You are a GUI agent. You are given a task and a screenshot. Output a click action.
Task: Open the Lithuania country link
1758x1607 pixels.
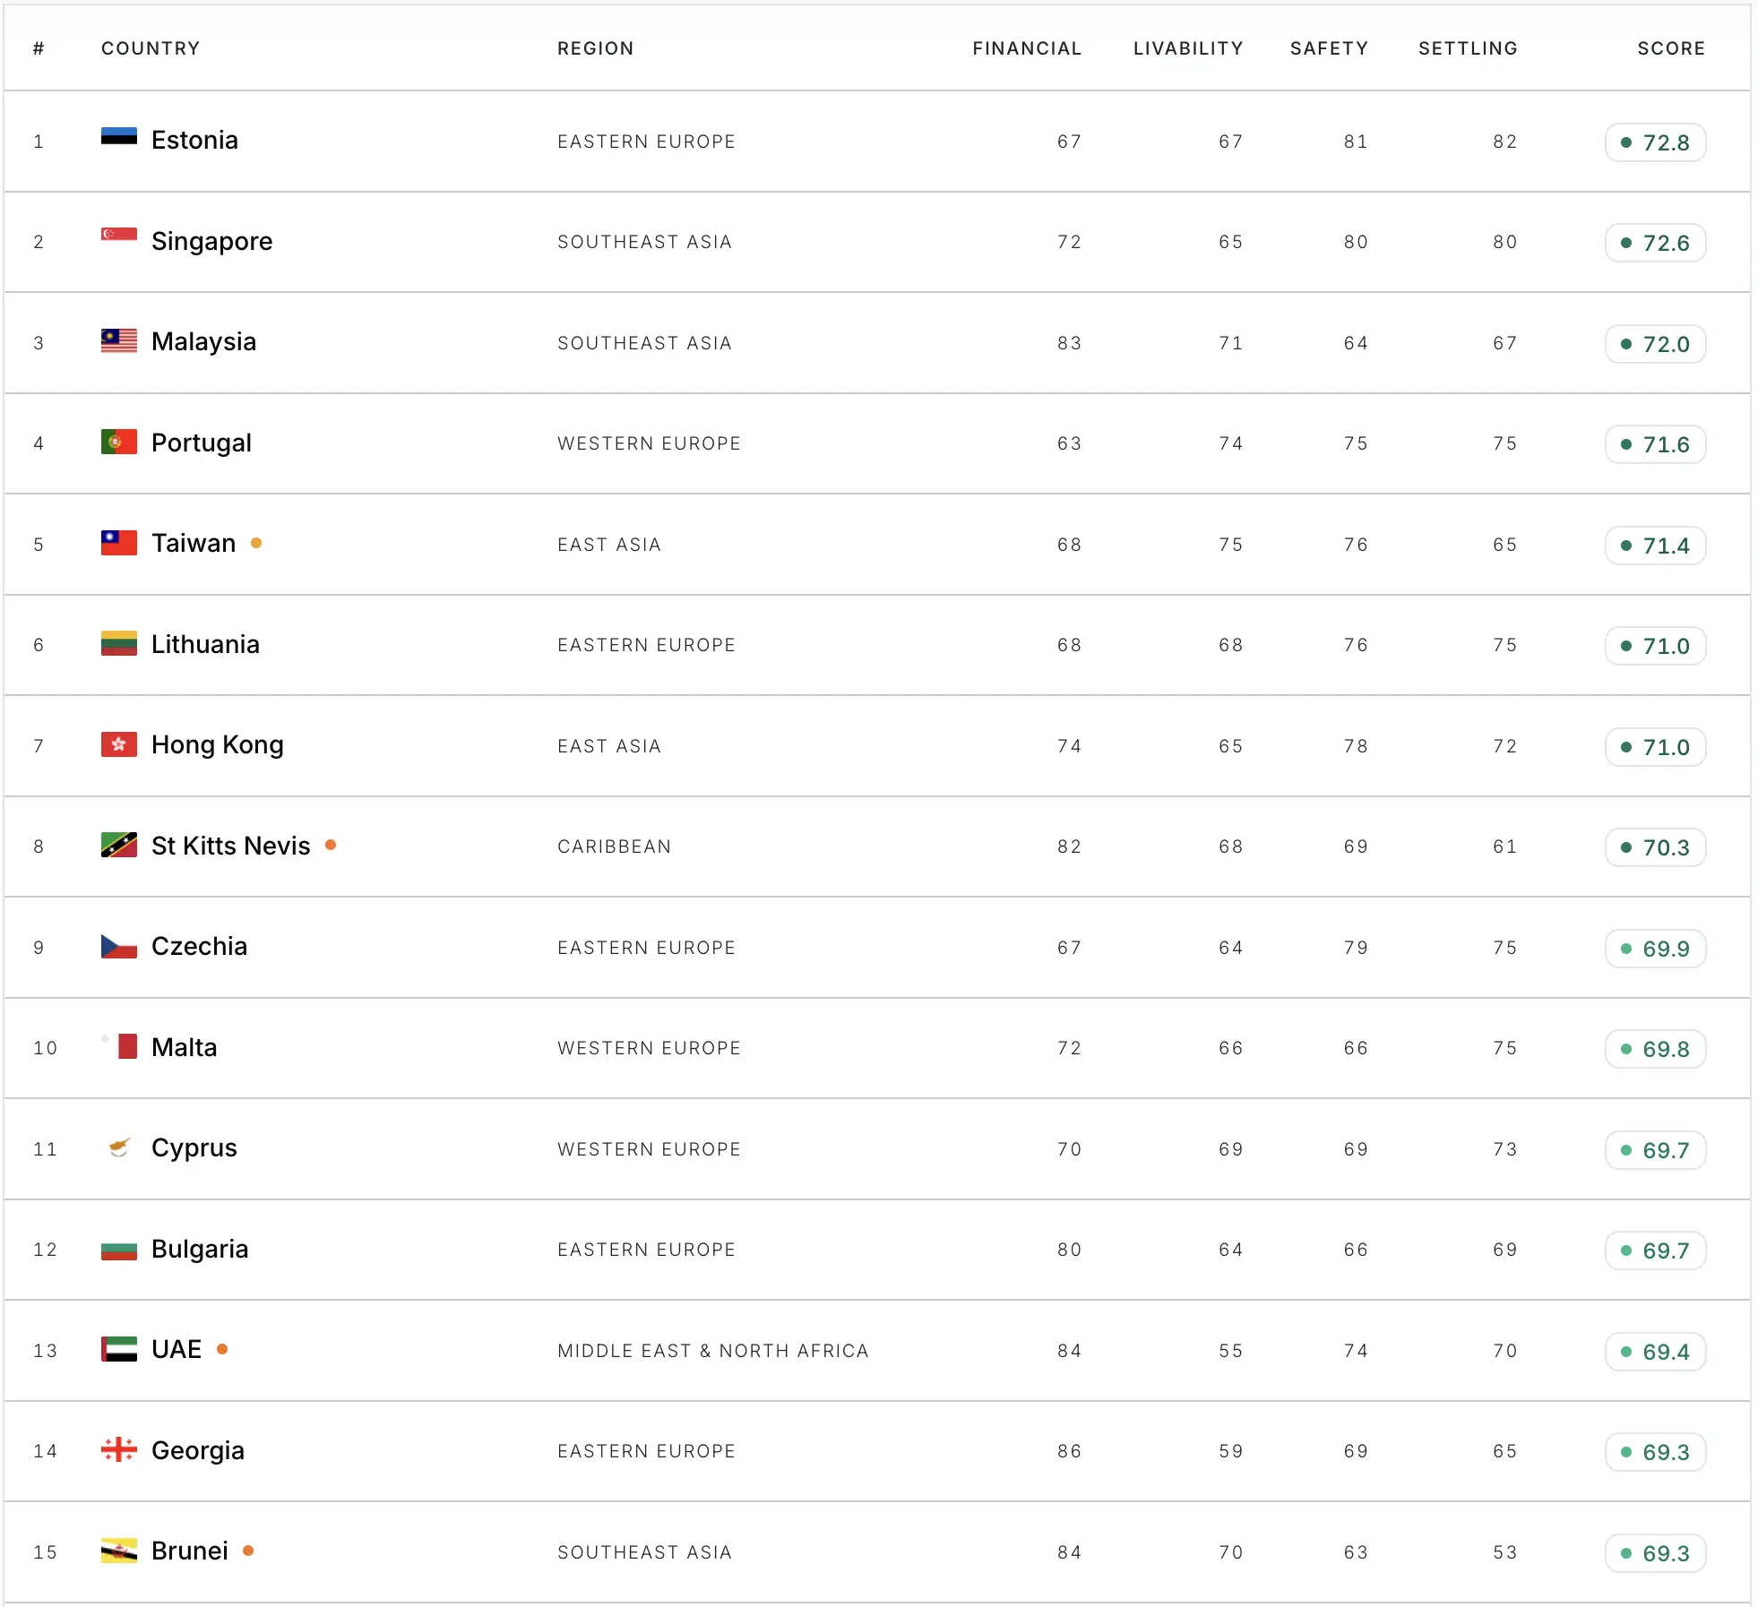coord(205,644)
